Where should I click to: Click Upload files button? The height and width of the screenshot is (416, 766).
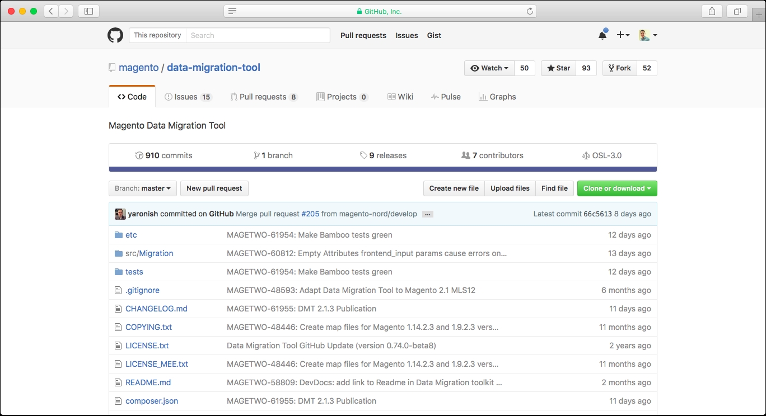(510, 188)
